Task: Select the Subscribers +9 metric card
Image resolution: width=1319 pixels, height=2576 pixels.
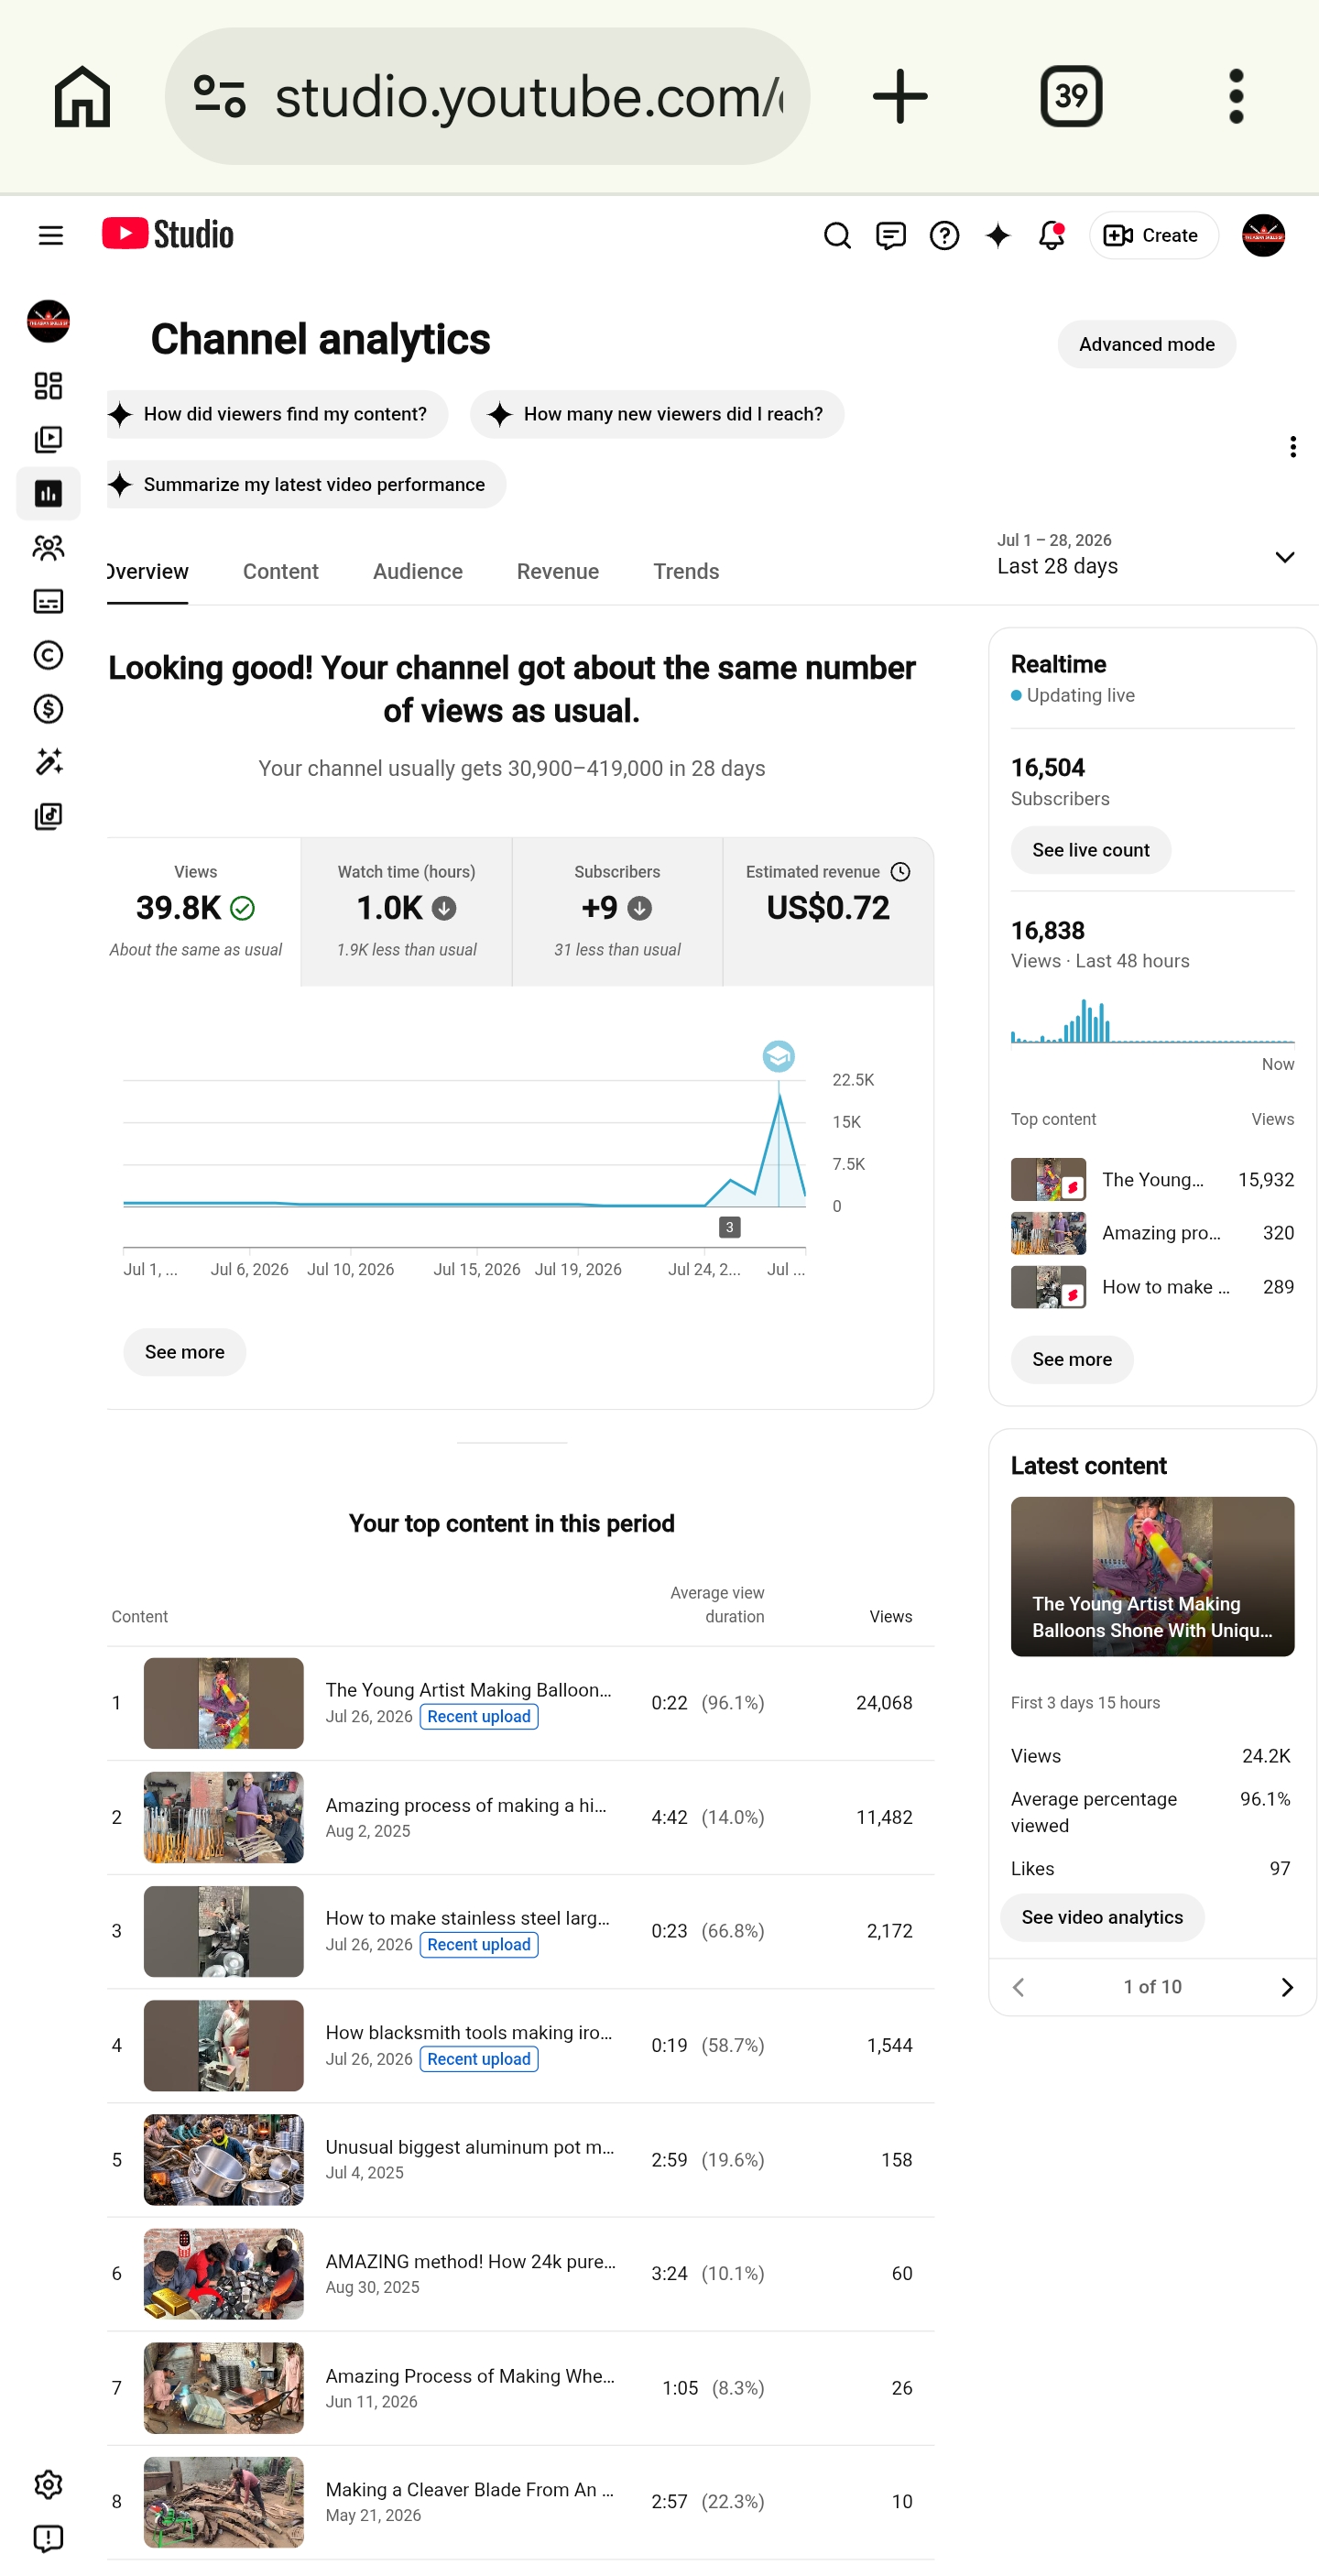Action: 617,912
